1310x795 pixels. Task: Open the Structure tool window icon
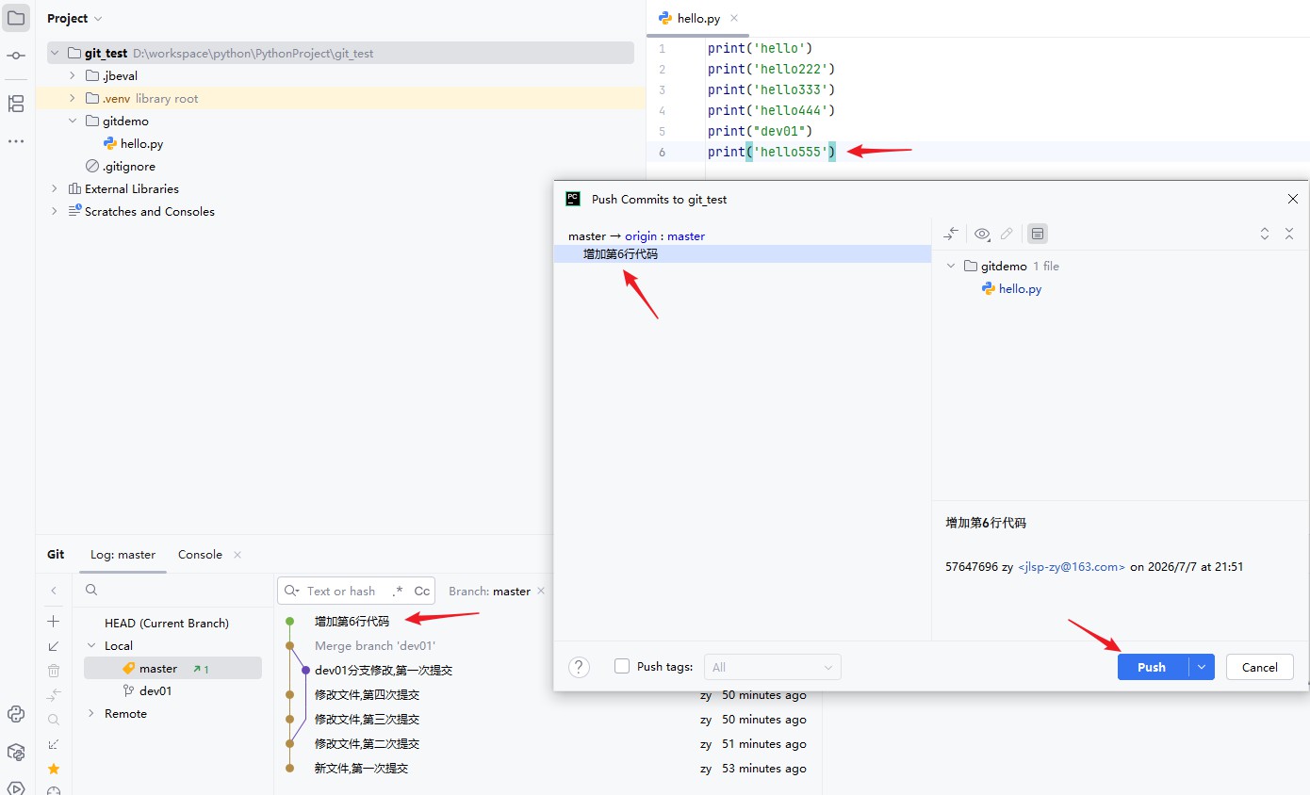click(16, 104)
